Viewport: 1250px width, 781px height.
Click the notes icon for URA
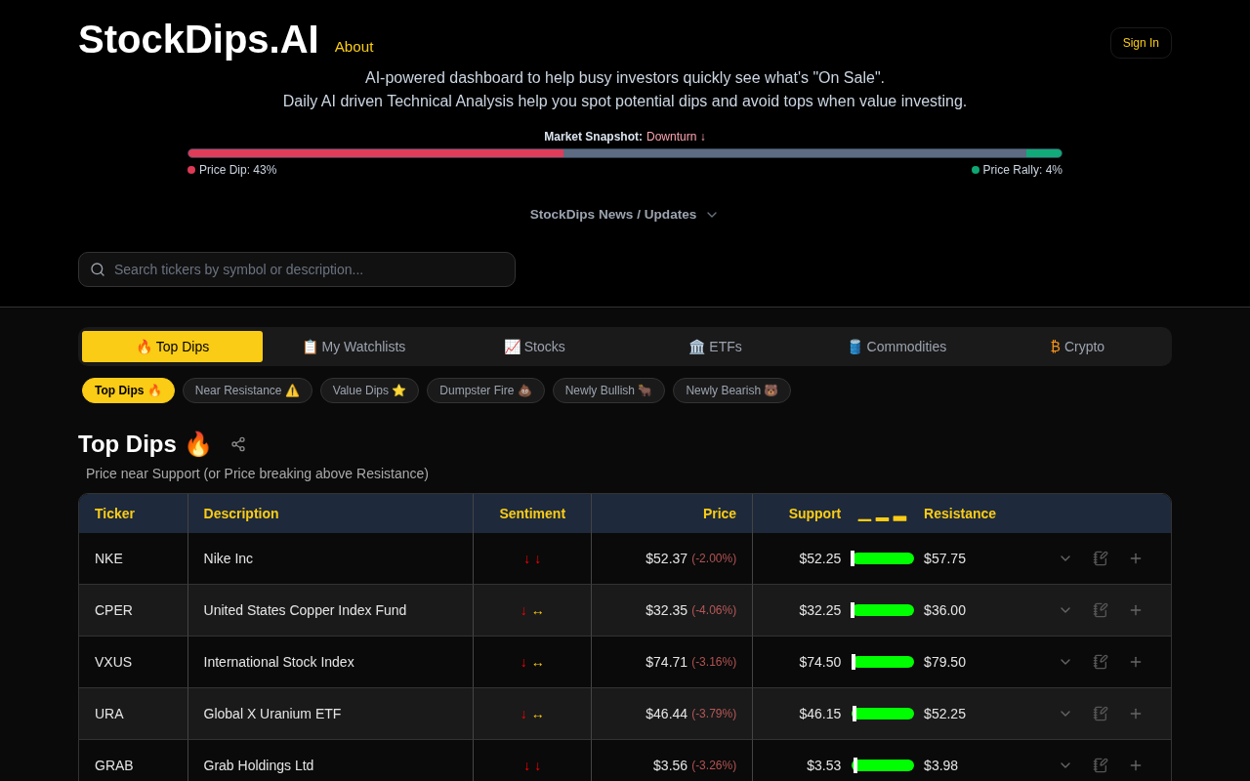point(1101,714)
